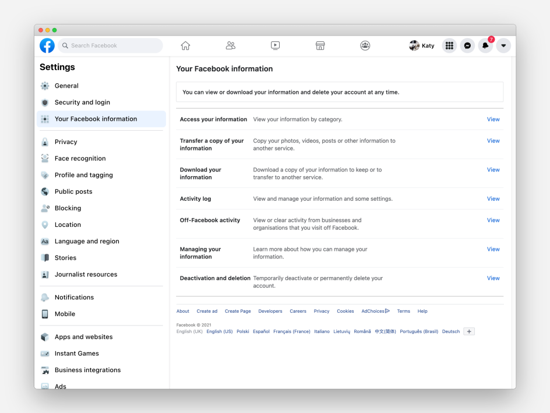Open Watch via the video icon
This screenshot has width=550, height=413.
coord(275,45)
